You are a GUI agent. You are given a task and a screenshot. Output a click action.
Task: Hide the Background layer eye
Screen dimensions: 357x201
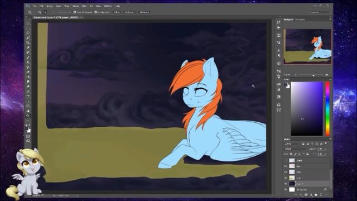tap(286, 189)
